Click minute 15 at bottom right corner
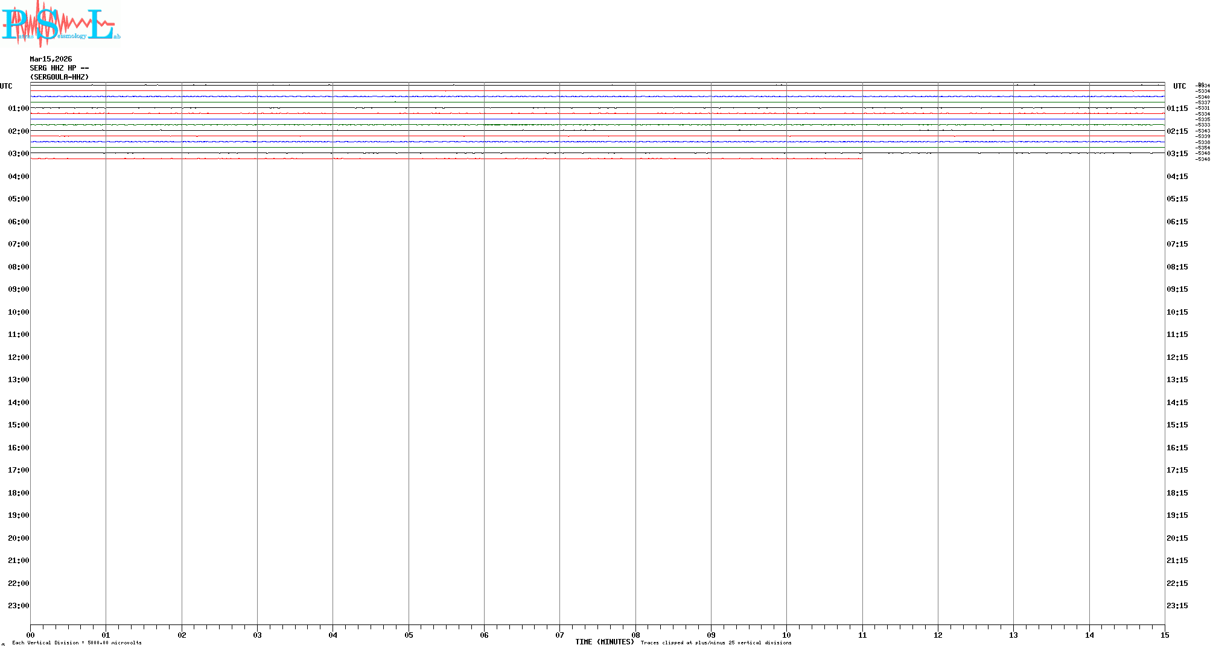Viewport: 1213px width, 651px height. (1165, 635)
